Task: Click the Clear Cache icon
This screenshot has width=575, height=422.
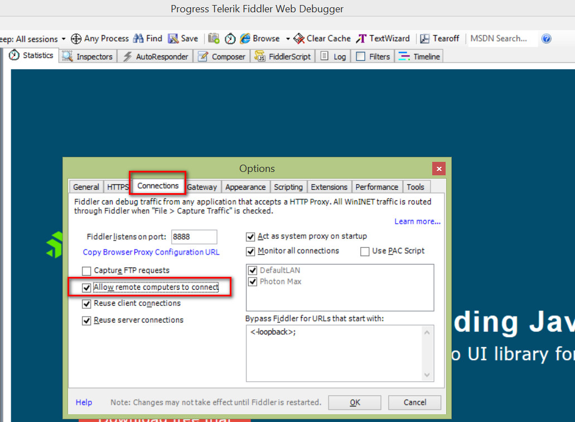Action: [299, 39]
